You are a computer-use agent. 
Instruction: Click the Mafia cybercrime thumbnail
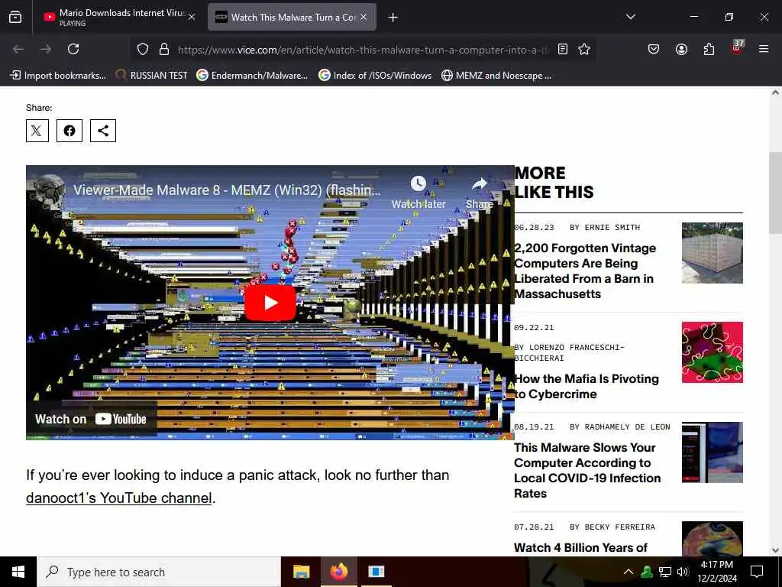tap(713, 352)
